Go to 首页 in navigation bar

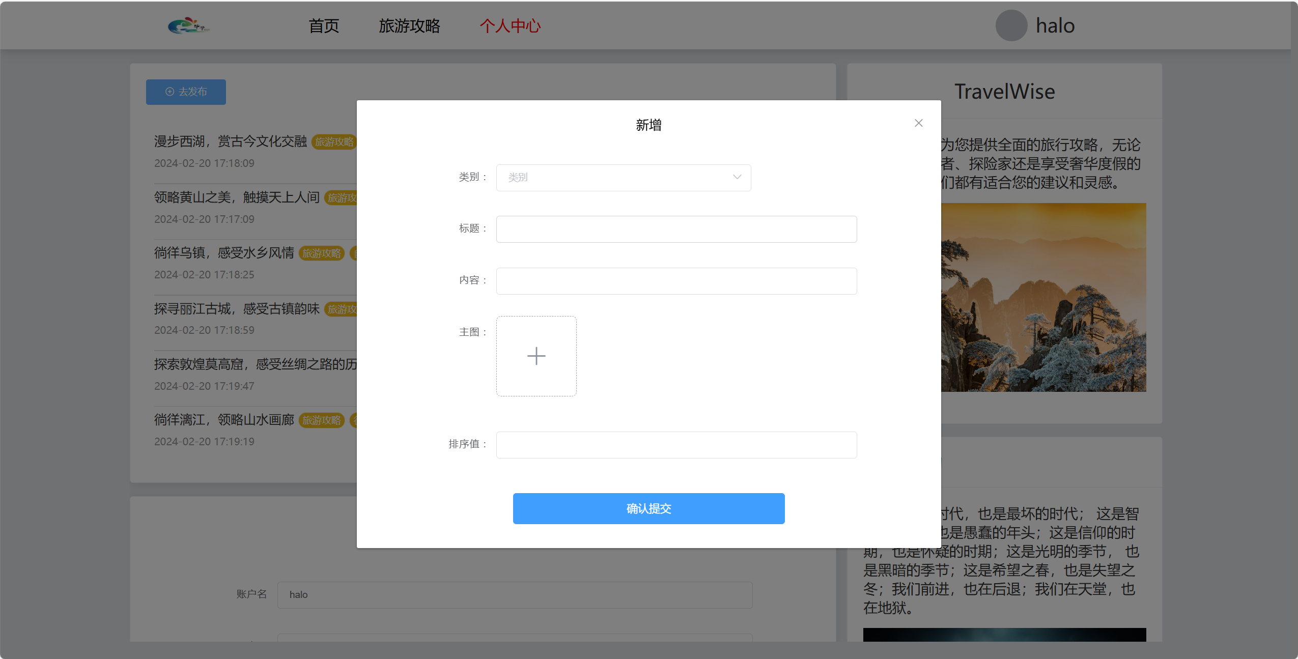(324, 26)
